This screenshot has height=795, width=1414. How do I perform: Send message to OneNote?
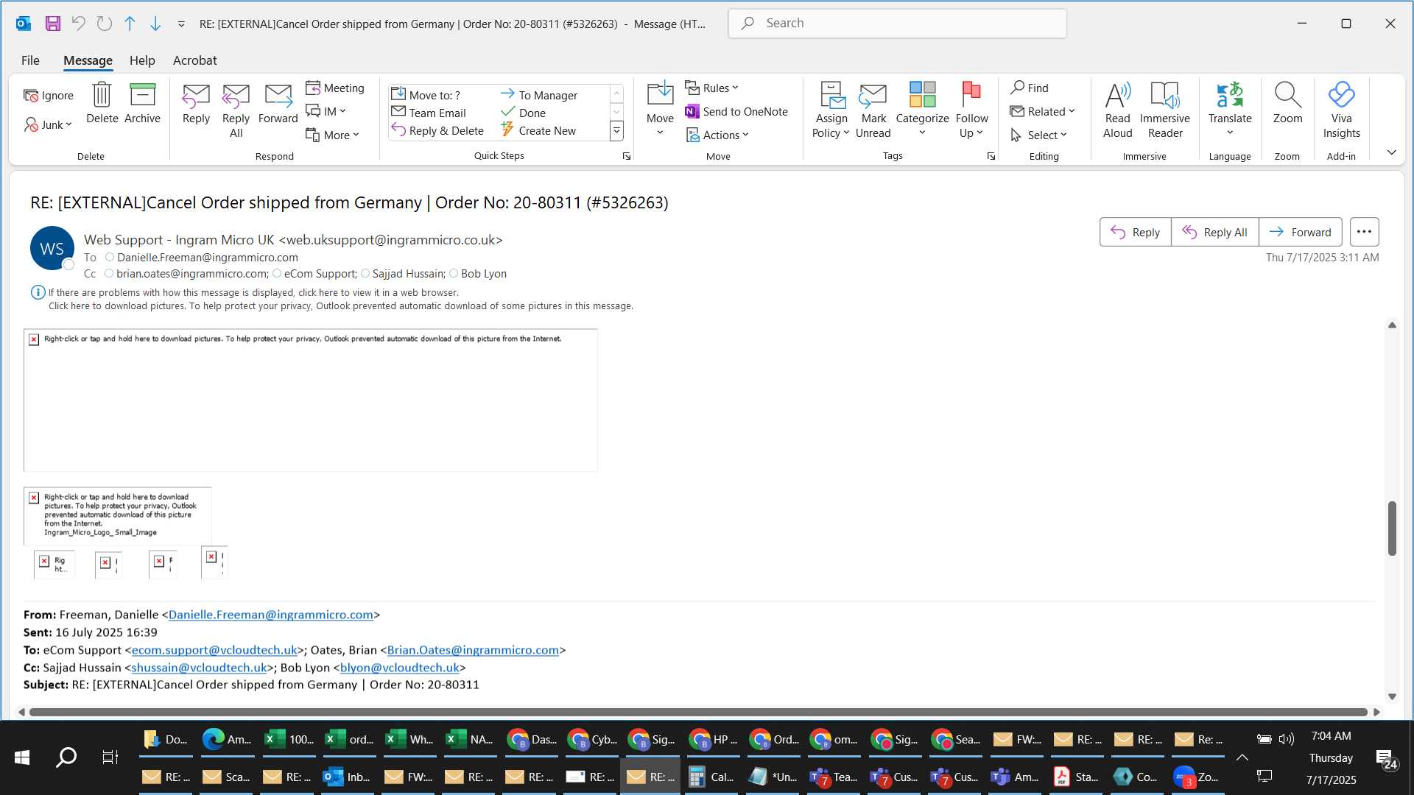point(736,111)
